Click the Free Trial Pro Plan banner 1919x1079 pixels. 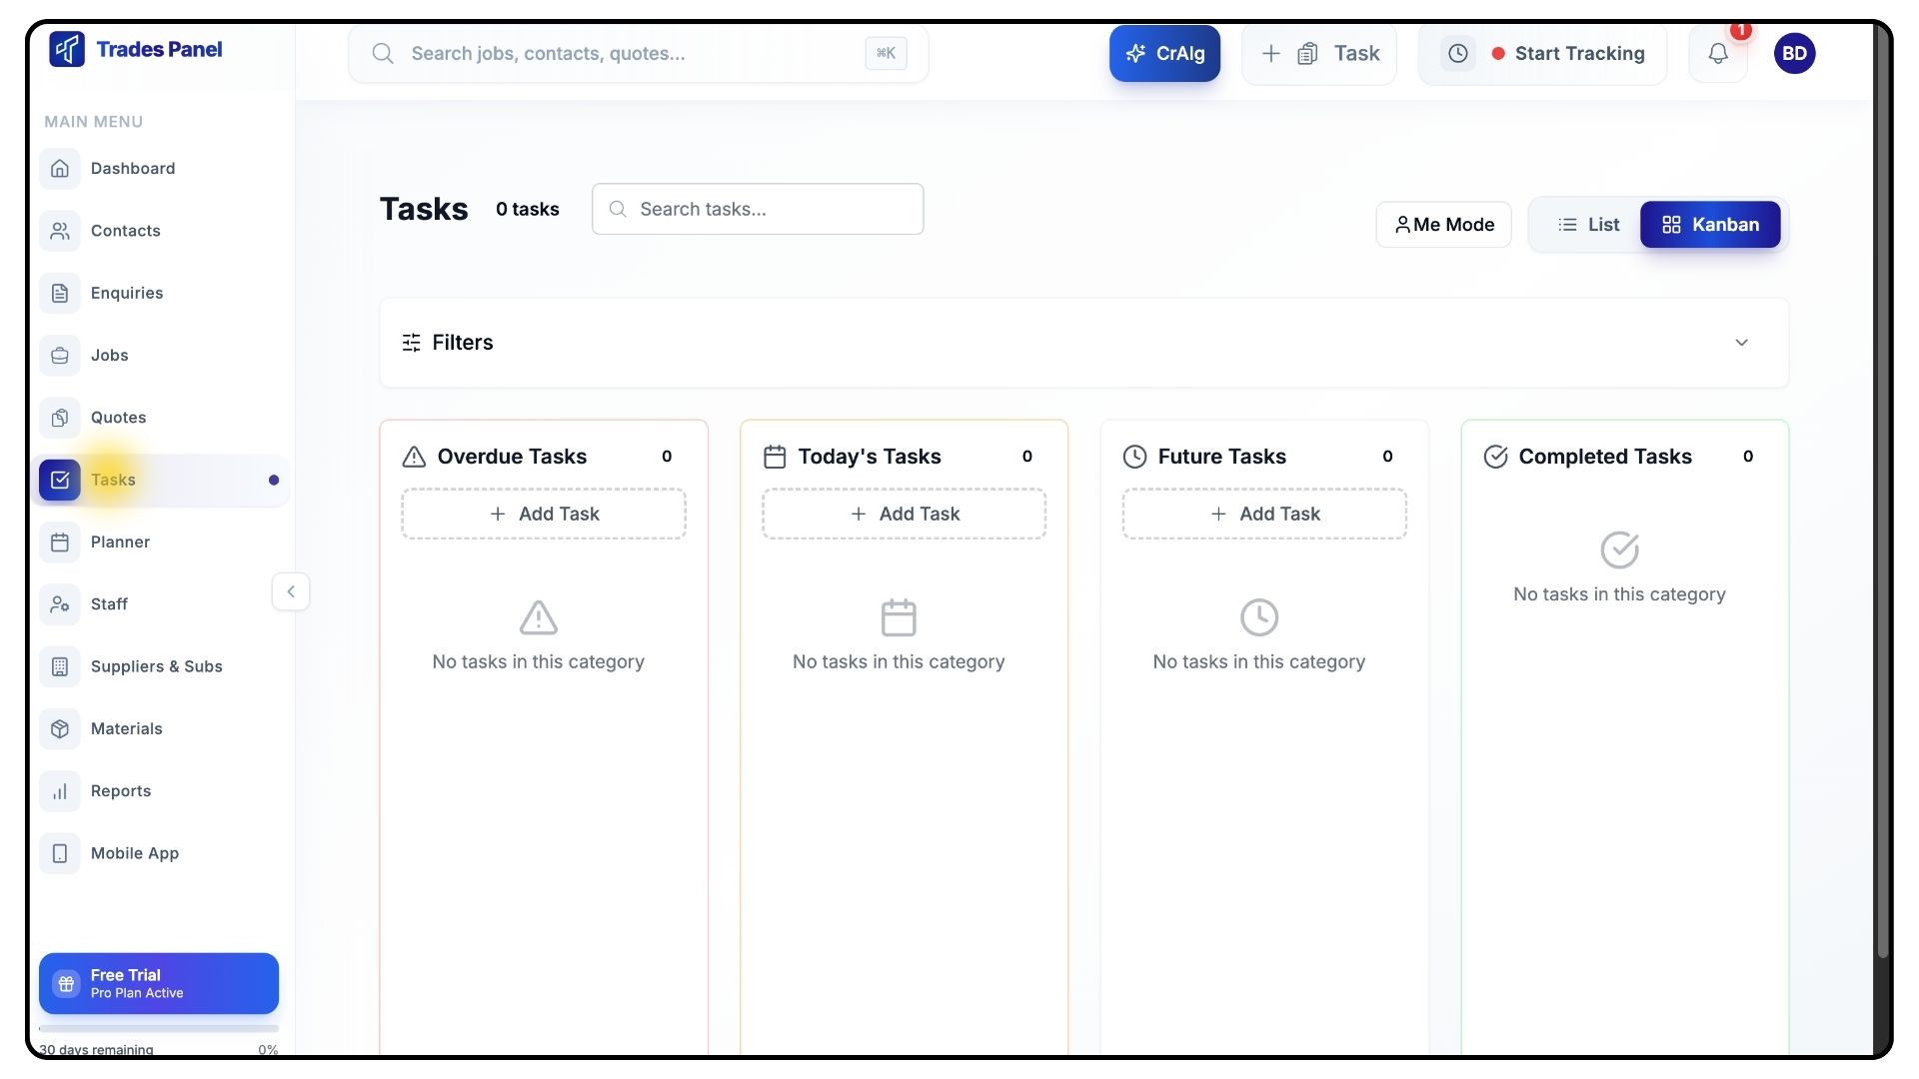tap(159, 983)
